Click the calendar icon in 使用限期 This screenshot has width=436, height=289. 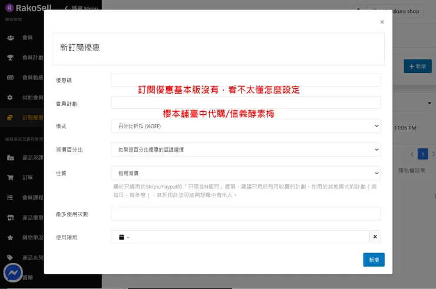pos(121,237)
